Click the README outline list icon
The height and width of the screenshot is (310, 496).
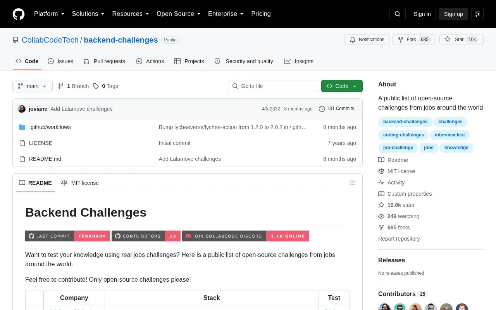pos(353,183)
